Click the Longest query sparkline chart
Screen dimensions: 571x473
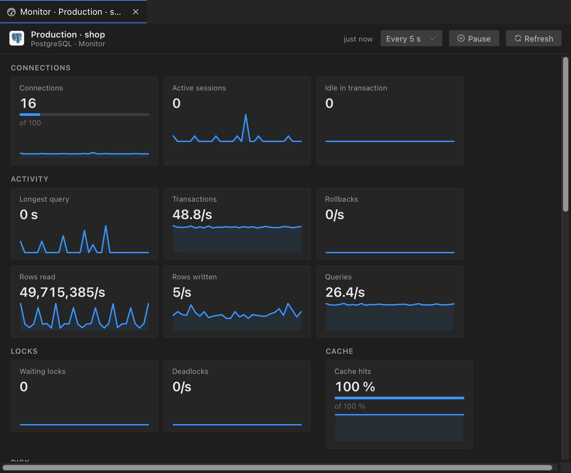tap(84, 239)
